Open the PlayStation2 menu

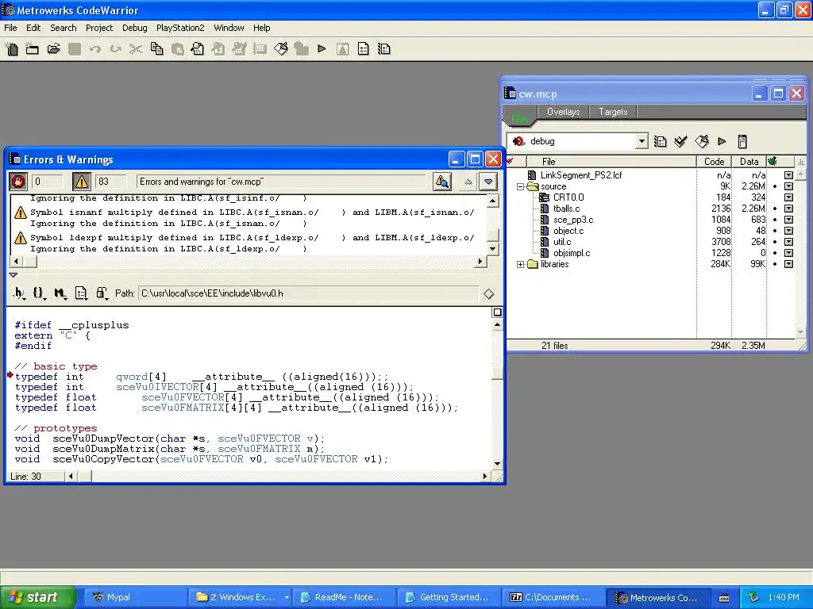coord(180,28)
